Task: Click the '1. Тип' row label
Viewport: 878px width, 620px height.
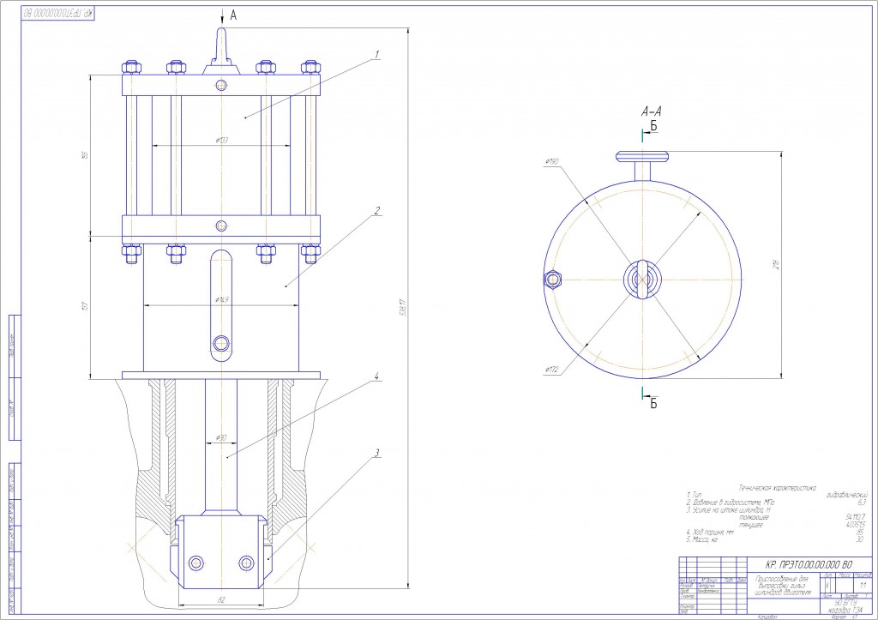Action: [694, 495]
